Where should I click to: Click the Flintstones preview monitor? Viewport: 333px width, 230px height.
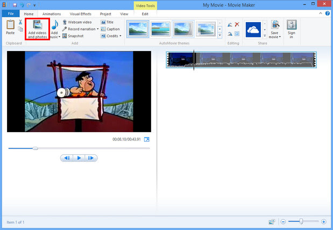pyautogui.click(x=79, y=91)
